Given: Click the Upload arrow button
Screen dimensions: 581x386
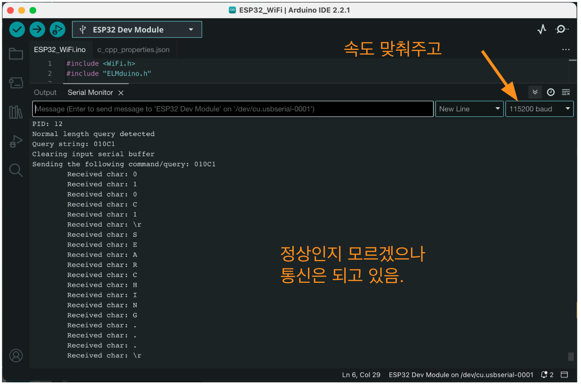Looking at the screenshot, I should coord(37,30).
